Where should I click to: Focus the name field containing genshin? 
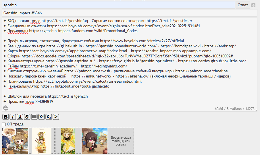click(x=119, y=5)
